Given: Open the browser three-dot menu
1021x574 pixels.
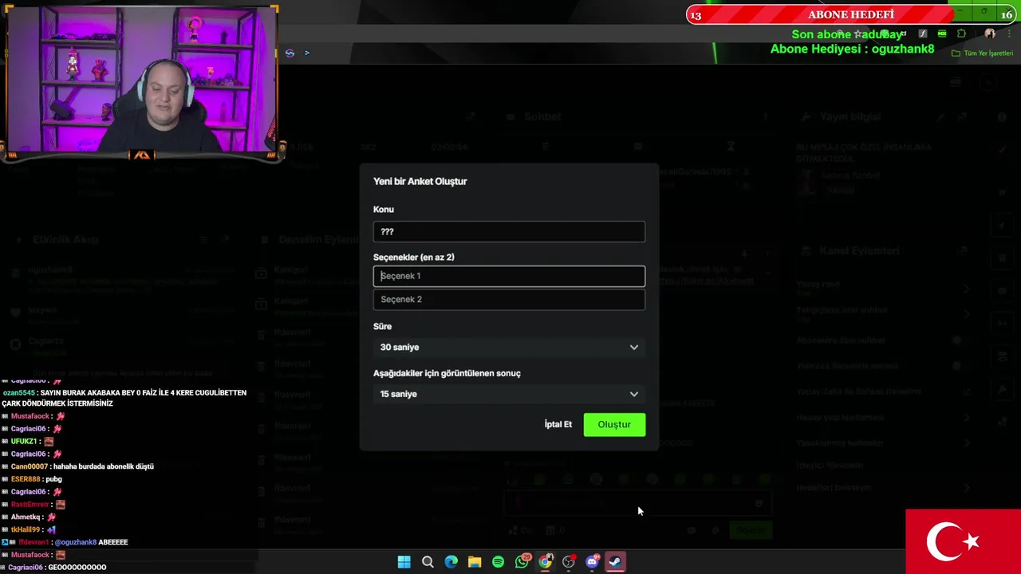Looking at the screenshot, I should (x=1009, y=33).
